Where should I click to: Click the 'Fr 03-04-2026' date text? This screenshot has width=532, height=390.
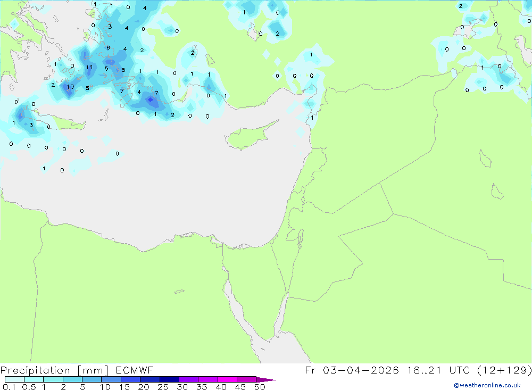(352, 370)
